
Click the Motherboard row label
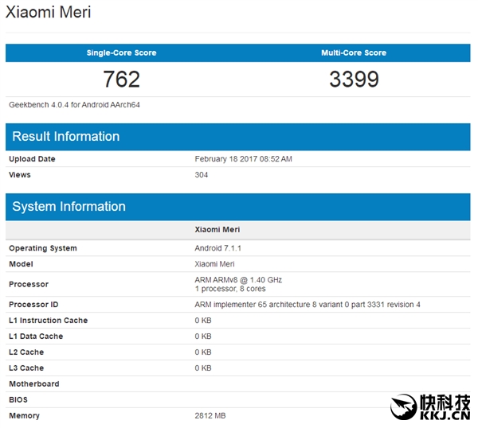click(x=33, y=384)
